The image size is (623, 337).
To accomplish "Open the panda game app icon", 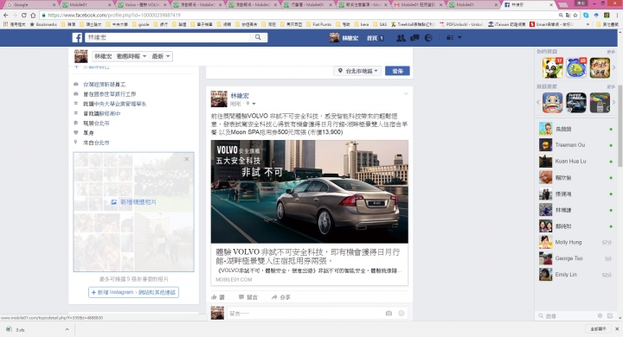I will click(x=553, y=68).
